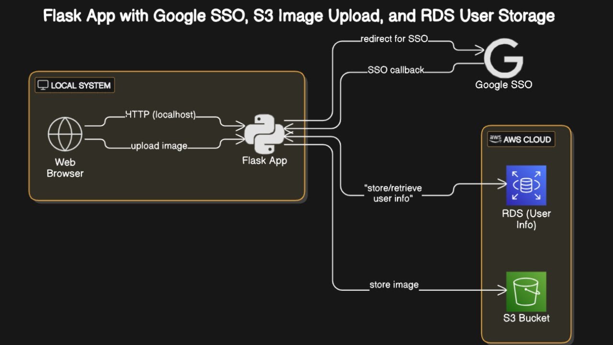Click the 'SSO callback' arrow label
Image resolution: width=613 pixels, height=345 pixels.
pos(396,70)
